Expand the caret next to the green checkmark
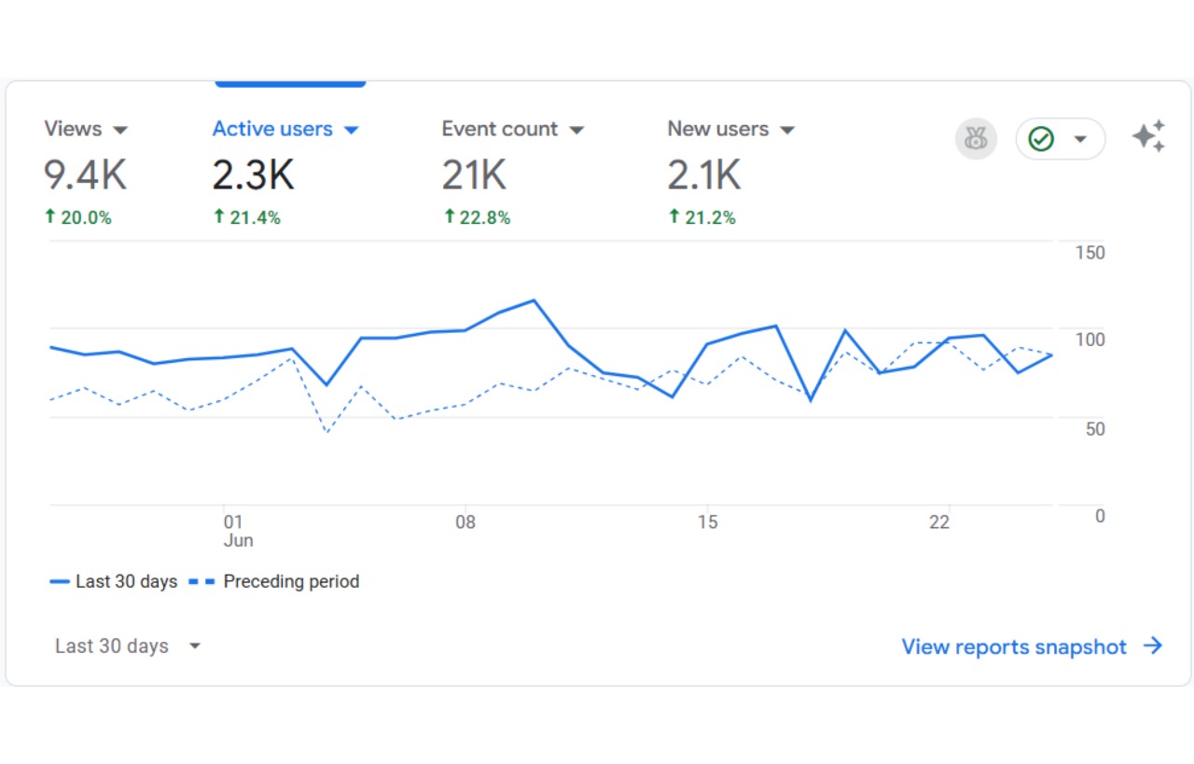The height and width of the screenshot is (764, 1194). (1080, 139)
